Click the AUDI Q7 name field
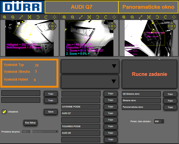 81,113
